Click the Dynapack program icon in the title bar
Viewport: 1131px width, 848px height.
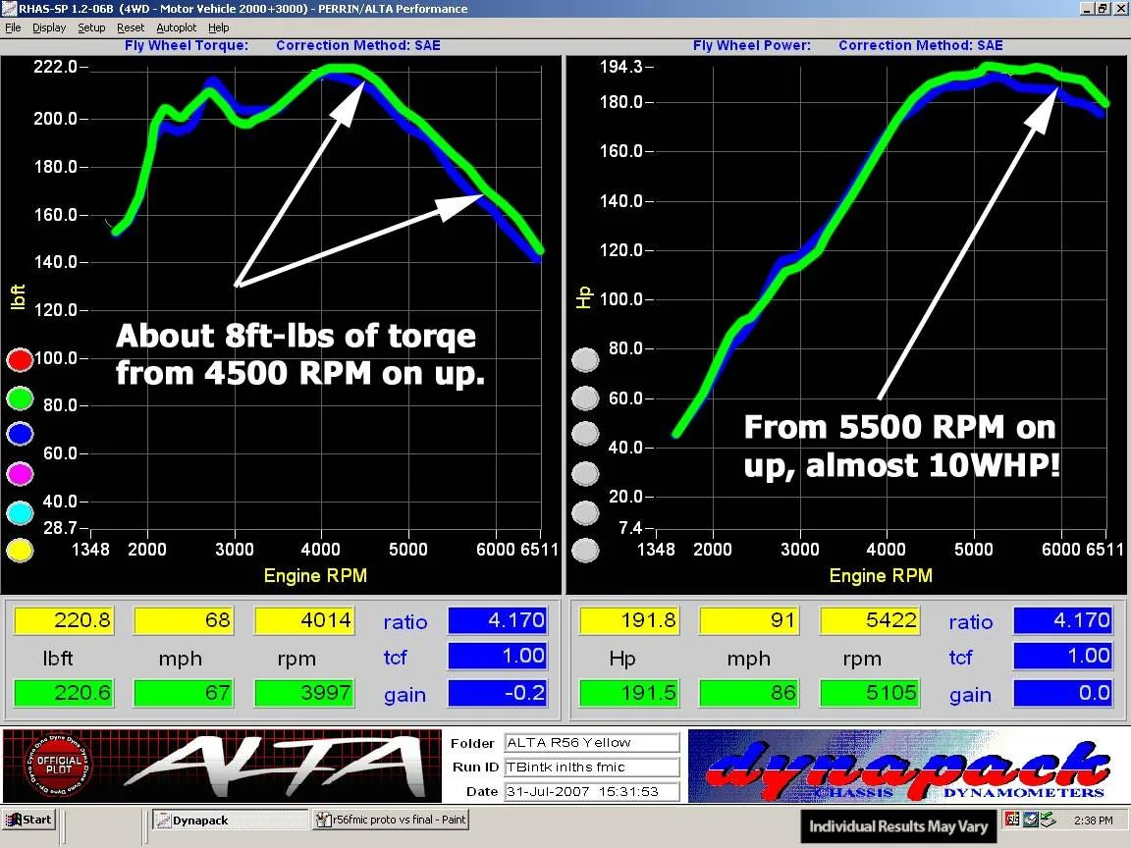[x=8, y=8]
